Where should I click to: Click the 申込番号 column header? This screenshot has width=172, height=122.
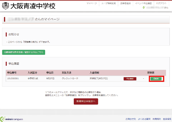point(12,73)
